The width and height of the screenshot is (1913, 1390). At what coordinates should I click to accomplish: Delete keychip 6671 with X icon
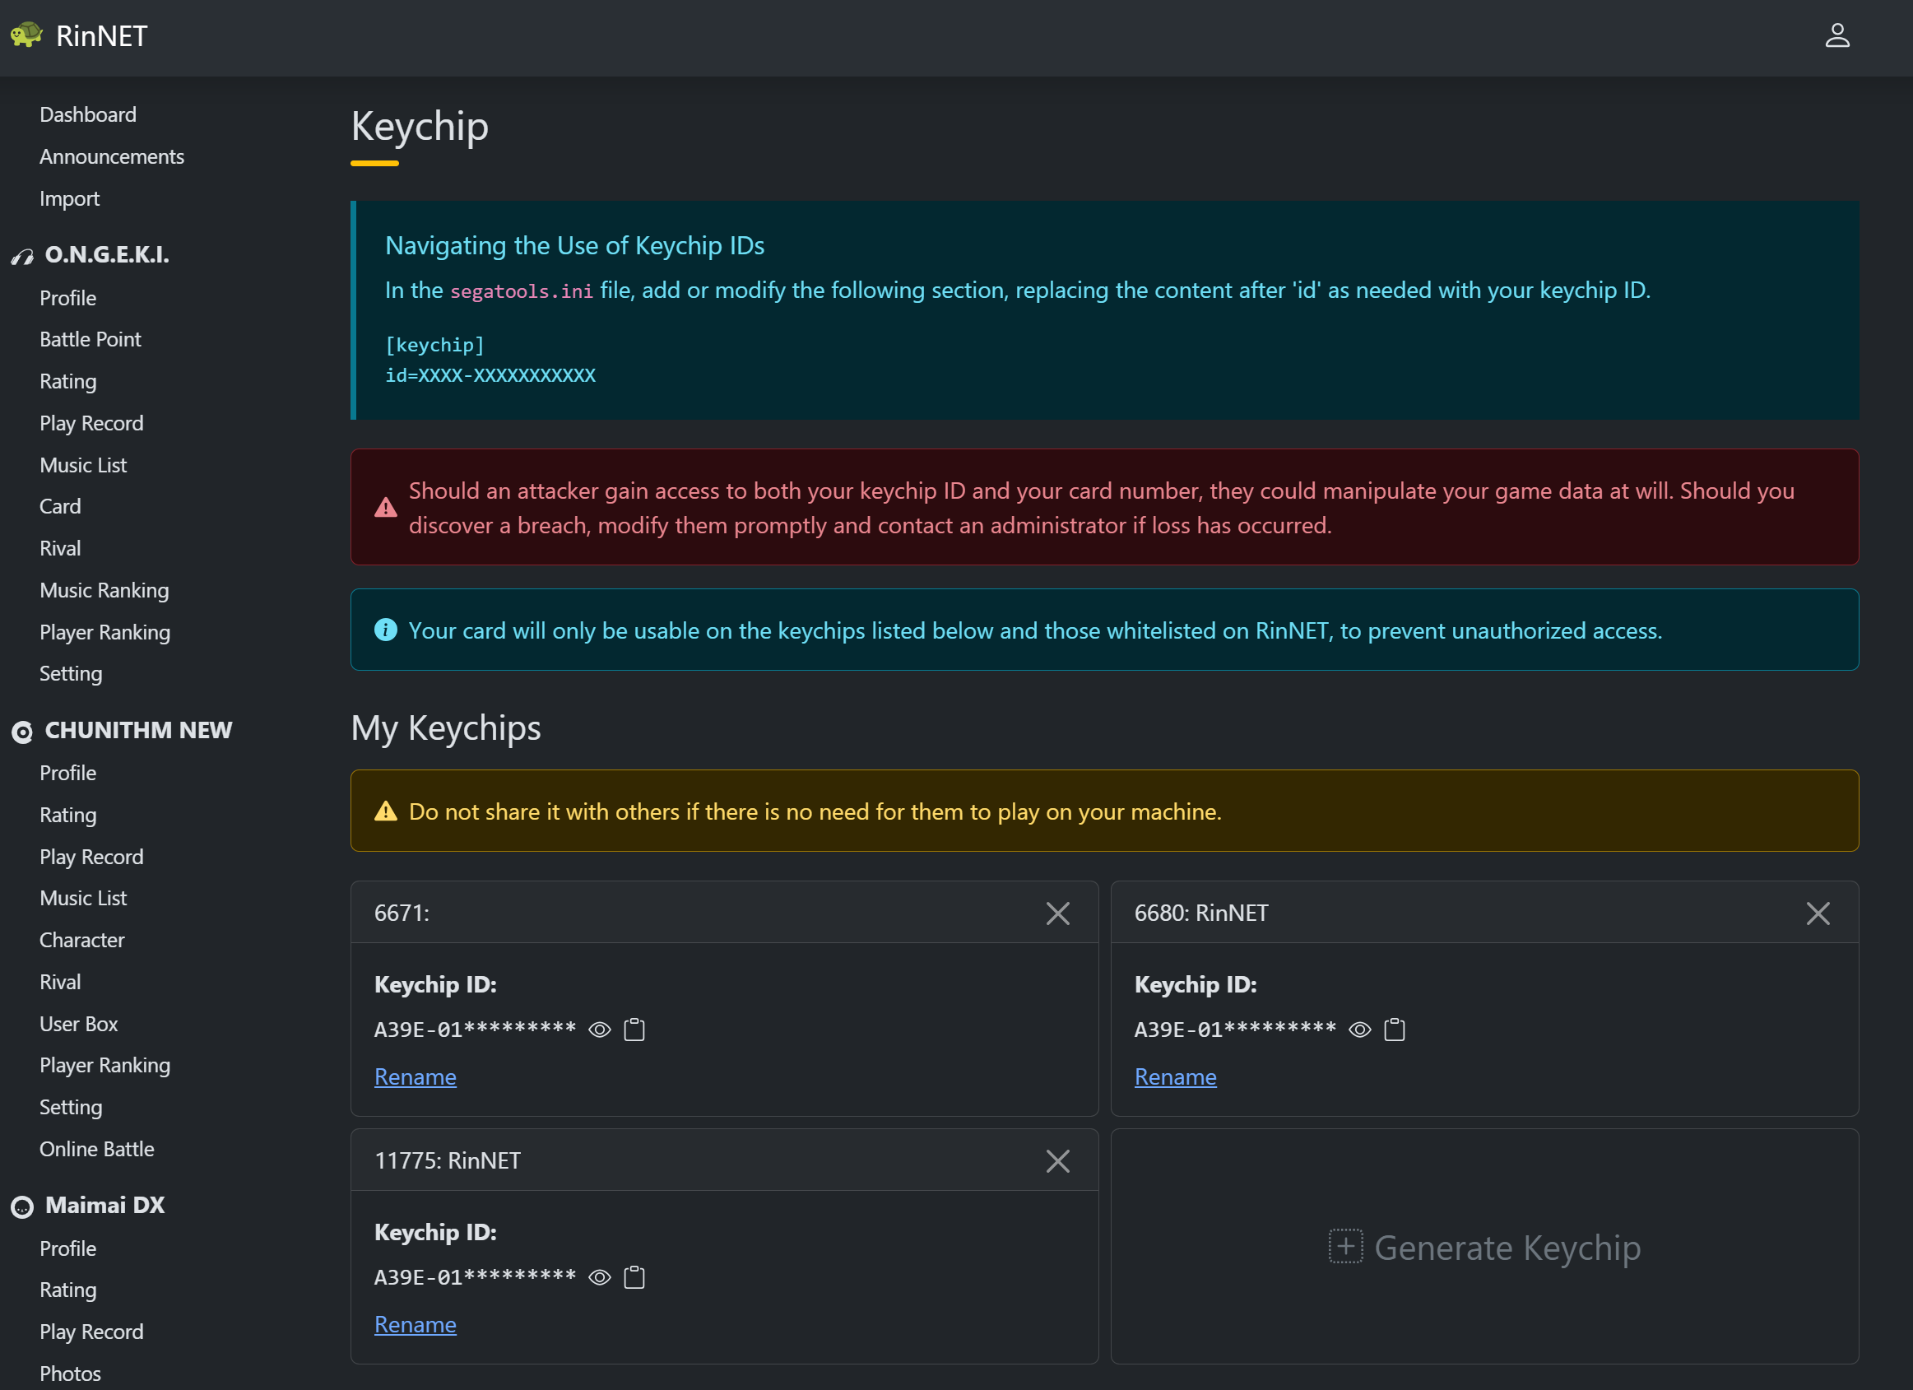pyautogui.click(x=1056, y=913)
